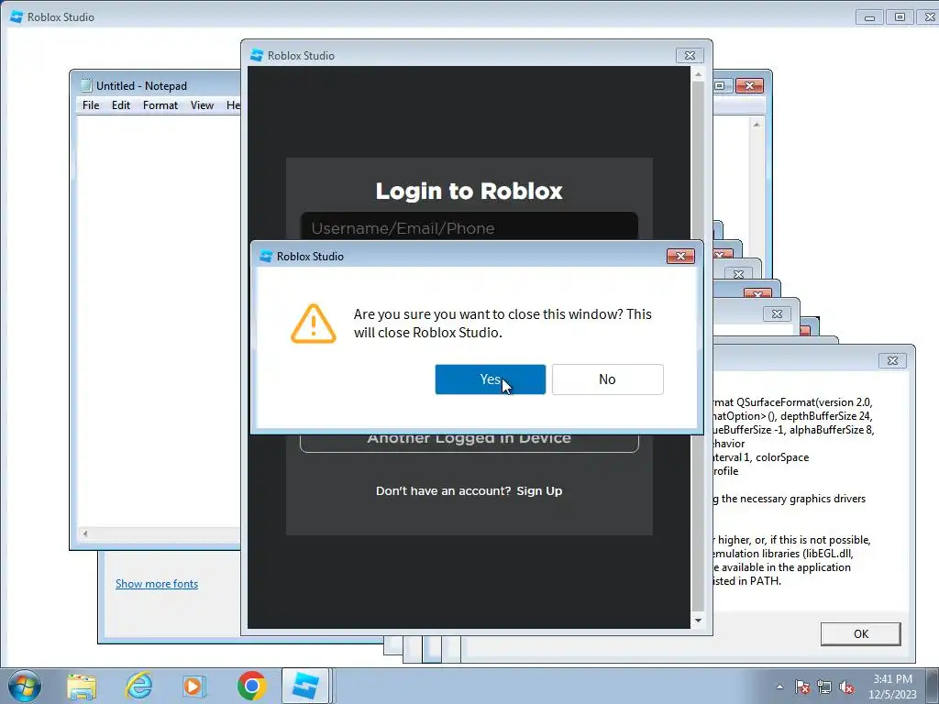Viewport: 939px width, 704px height.
Task: Open Windows Media Player from taskbar
Action: coord(193,686)
